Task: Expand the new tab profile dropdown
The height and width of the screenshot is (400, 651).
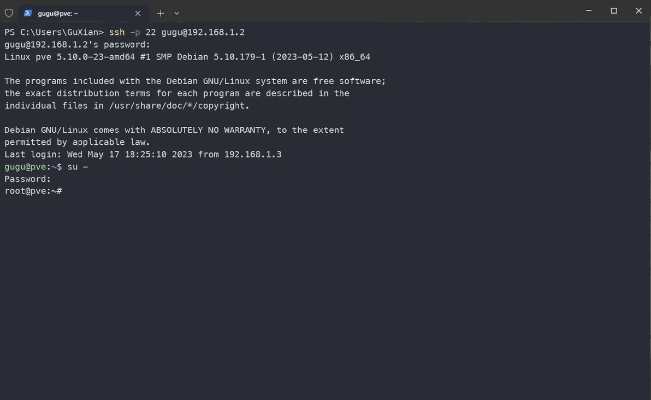Action: click(177, 13)
